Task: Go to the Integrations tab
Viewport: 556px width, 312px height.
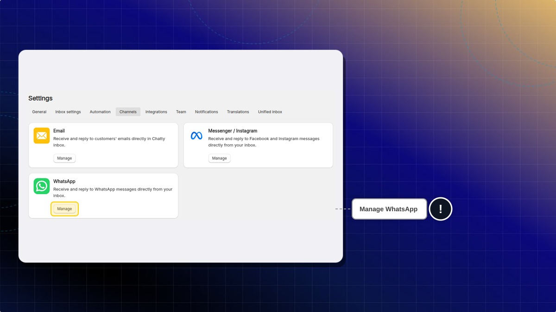Action: coord(156,112)
